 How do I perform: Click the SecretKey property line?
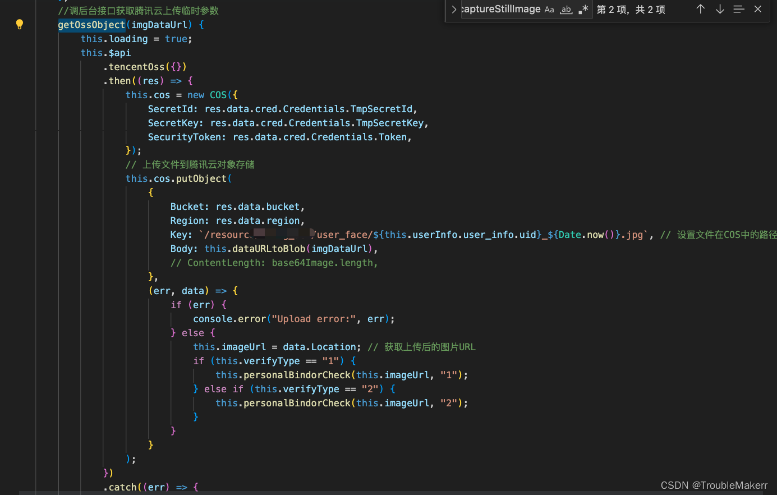point(288,123)
